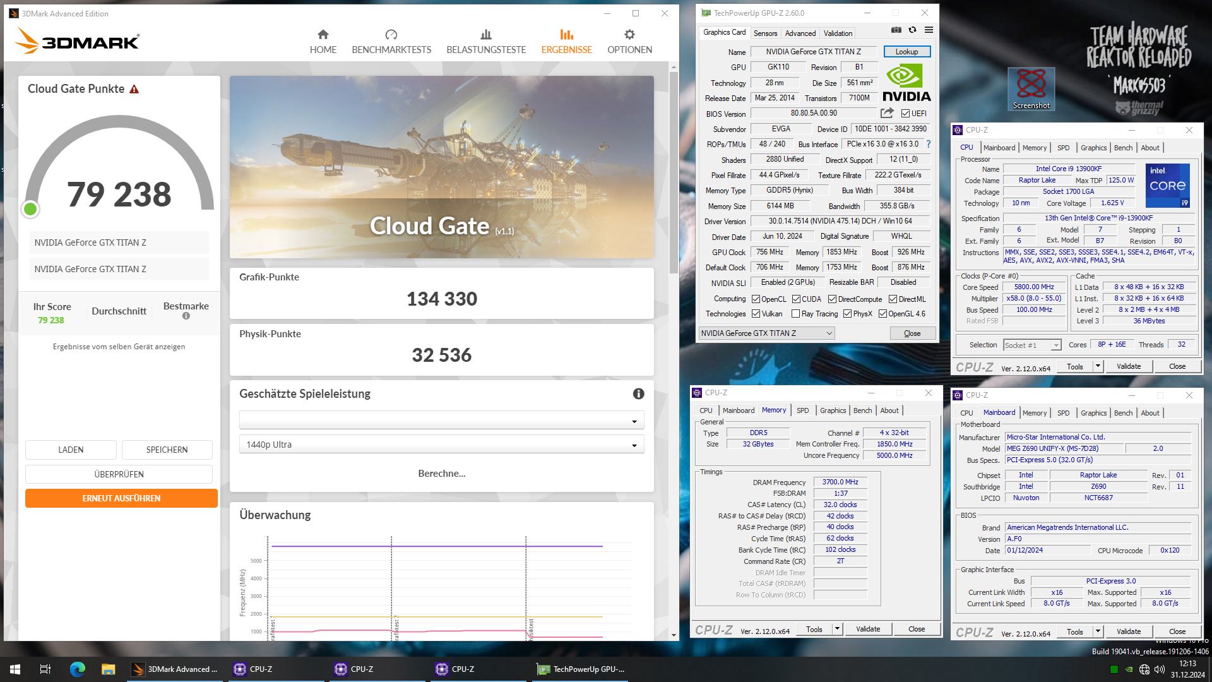Click the Intel Core i9 logo in CPU-Z

click(1167, 185)
